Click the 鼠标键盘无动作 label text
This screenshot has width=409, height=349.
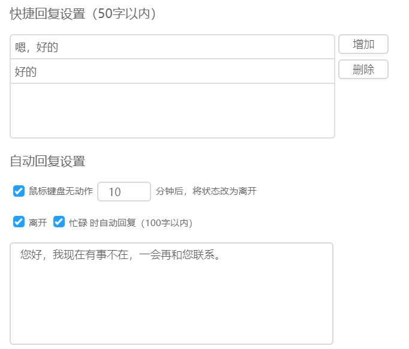(61, 191)
